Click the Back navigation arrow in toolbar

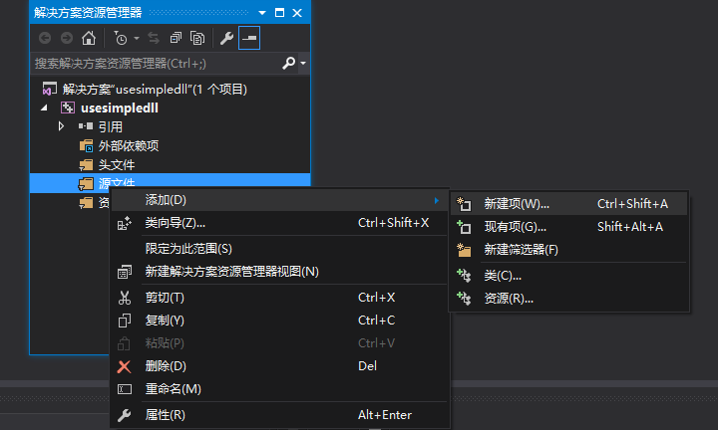[x=45, y=38]
